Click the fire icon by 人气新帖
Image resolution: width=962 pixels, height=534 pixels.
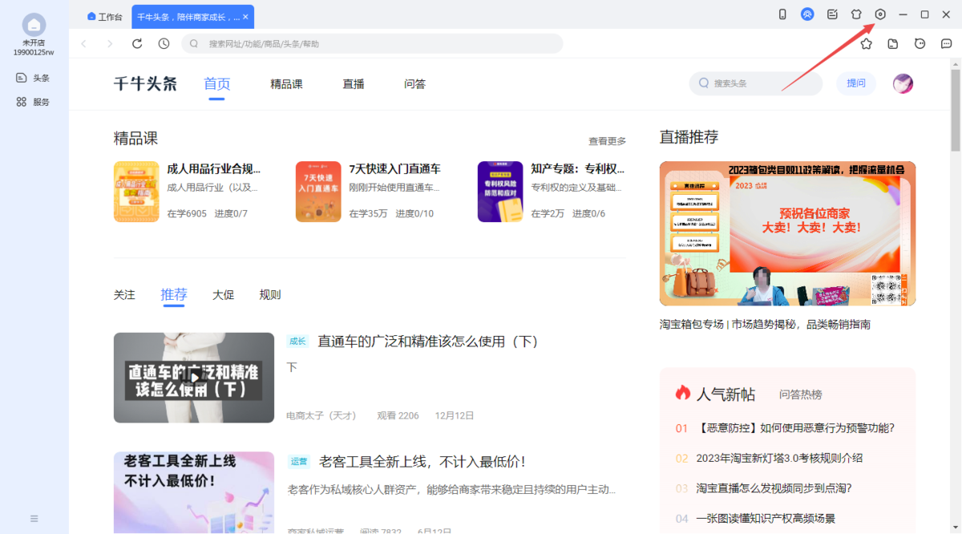coord(683,393)
